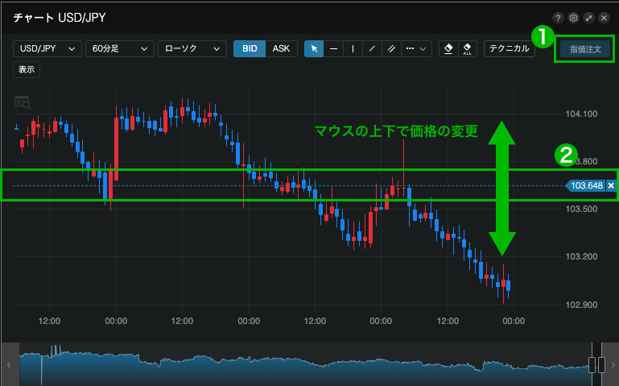The width and height of the screenshot is (619, 386).
Task: Click the 指値注文 limit order button
Action: (x=585, y=49)
